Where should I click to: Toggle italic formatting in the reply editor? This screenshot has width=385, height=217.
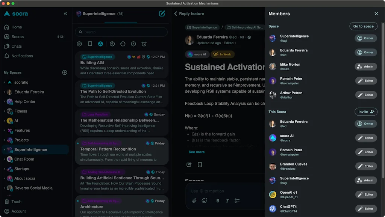coord(227,201)
